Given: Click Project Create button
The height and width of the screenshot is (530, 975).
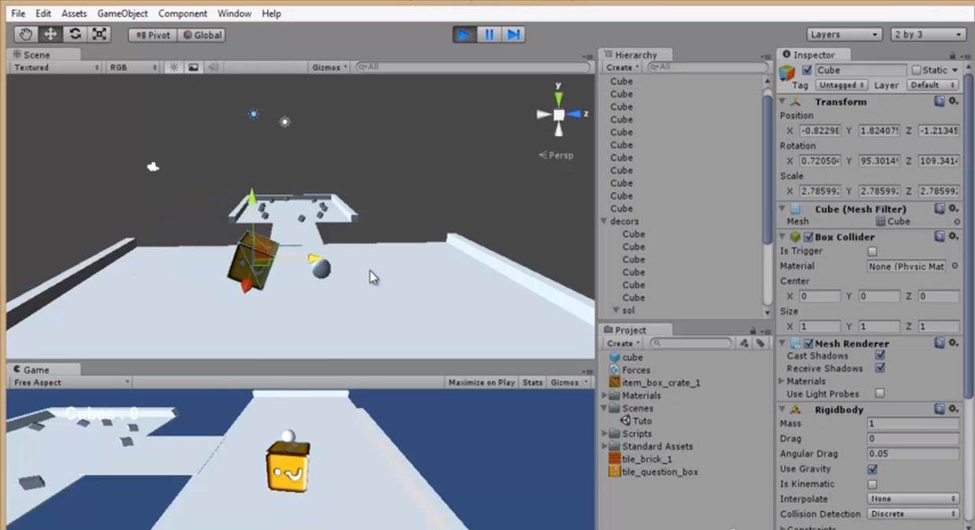Looking at the screenshot, I should (623, 343).
